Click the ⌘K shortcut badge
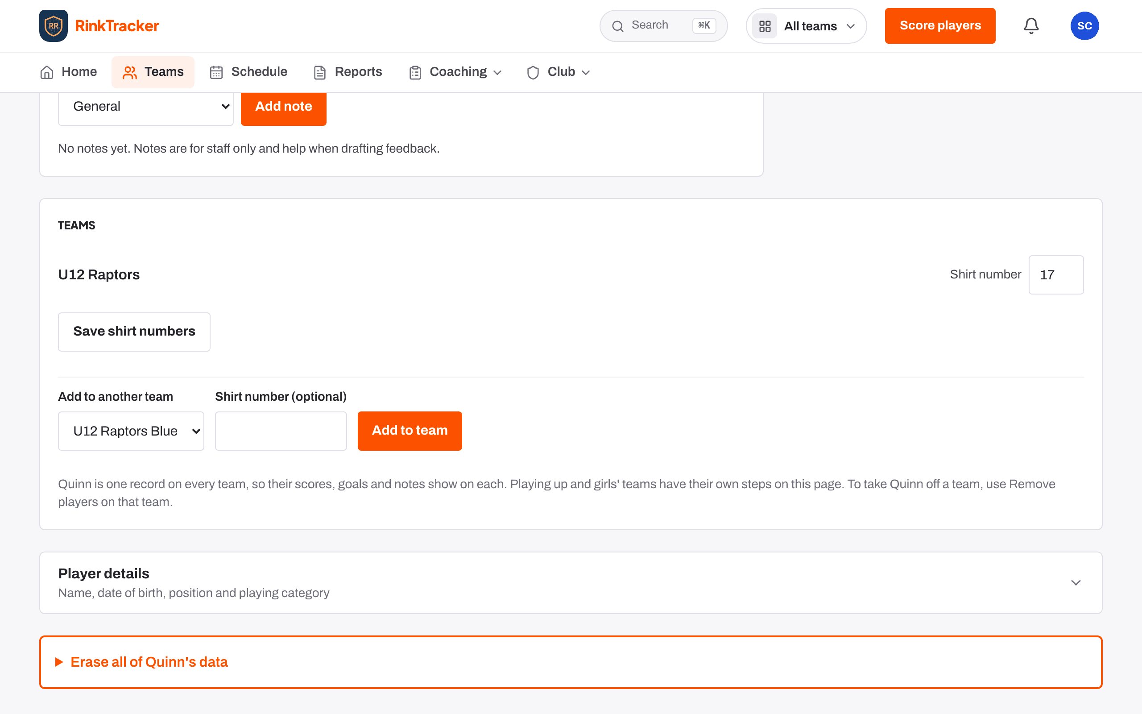Screen dimensions: 1142x714 (704, 25)
